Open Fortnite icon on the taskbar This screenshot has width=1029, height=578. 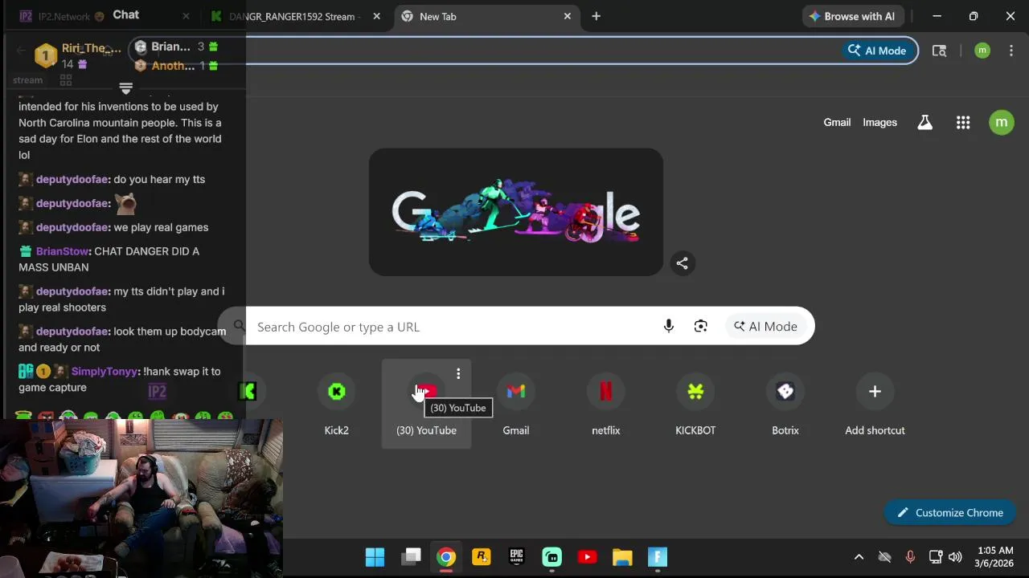coord(658,556)
